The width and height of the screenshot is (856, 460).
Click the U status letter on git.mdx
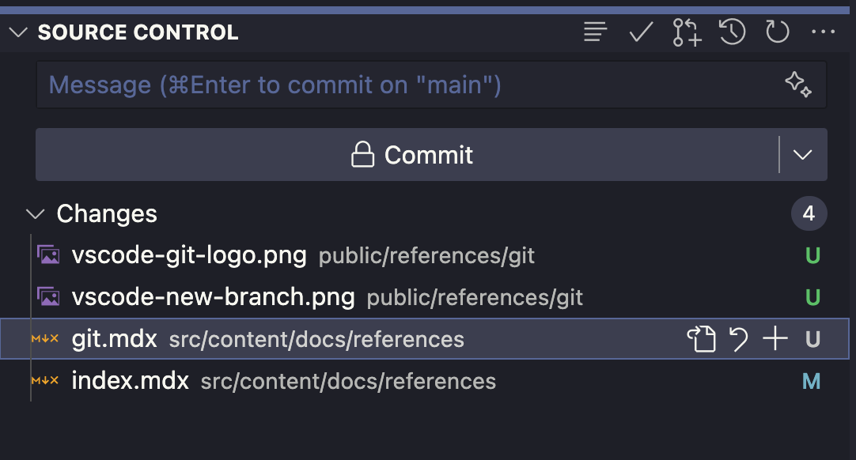[812, 339]
